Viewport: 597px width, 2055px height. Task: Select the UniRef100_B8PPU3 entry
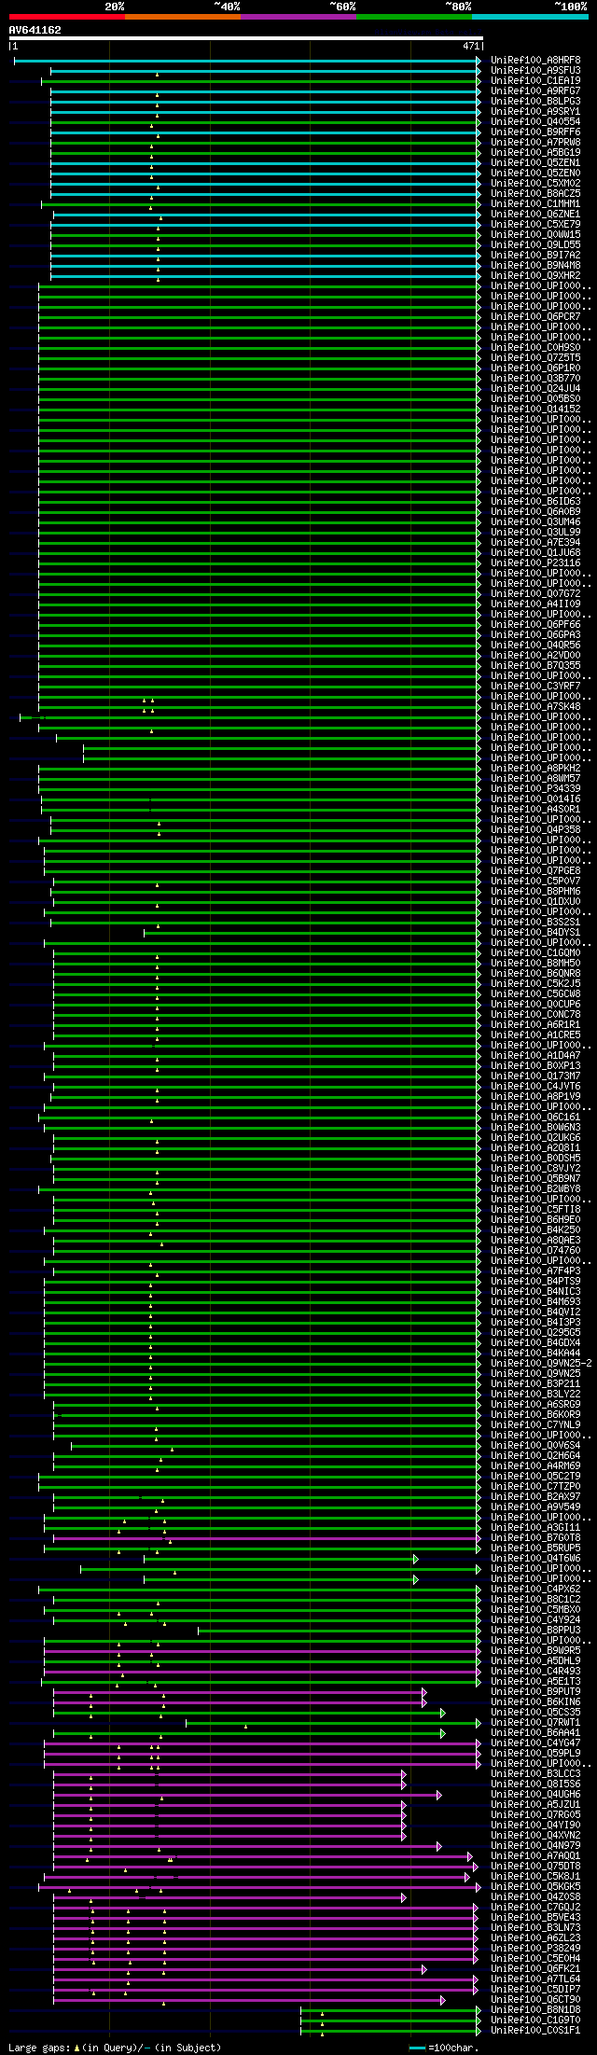535,1631
